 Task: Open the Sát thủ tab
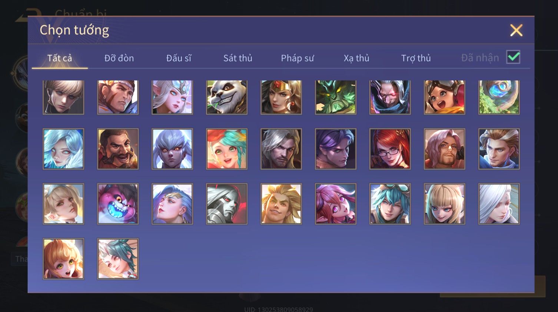(238, 58)
